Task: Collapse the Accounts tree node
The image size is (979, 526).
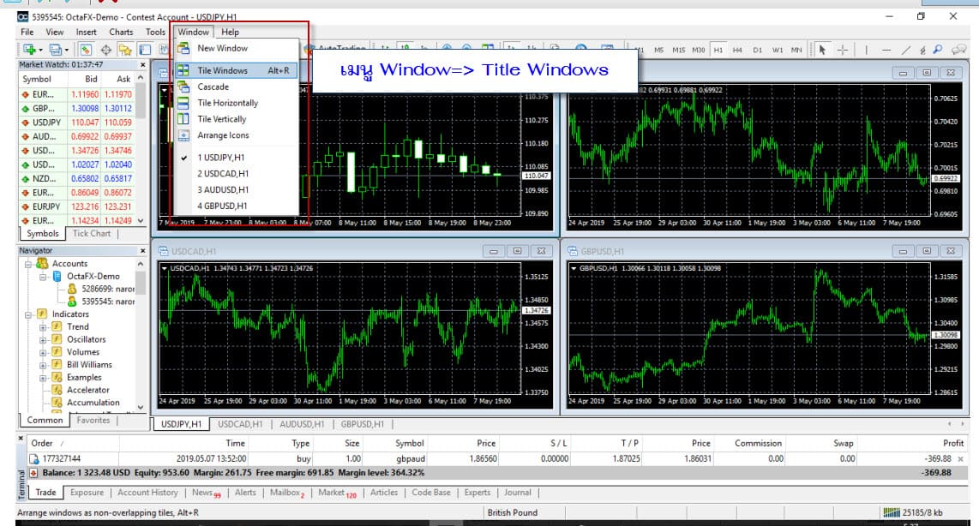Action: pos(29,264)
